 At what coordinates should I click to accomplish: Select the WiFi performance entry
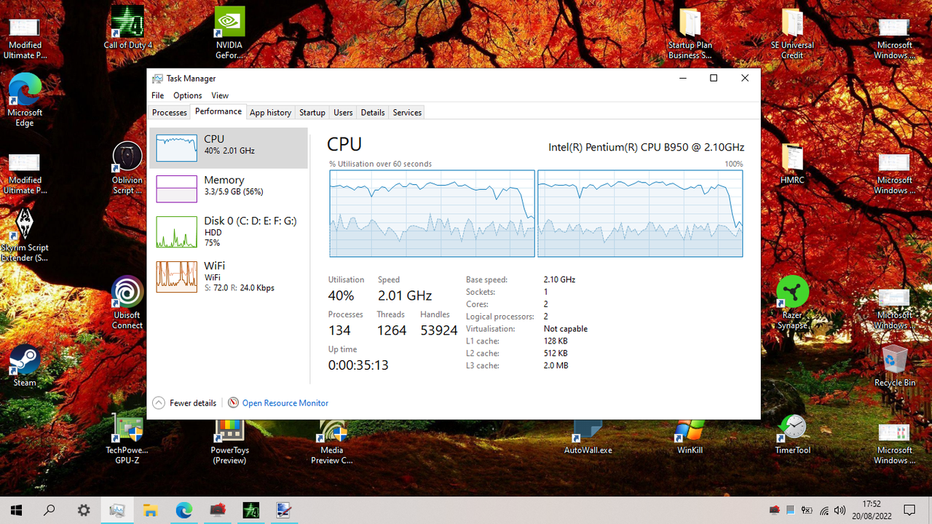(x=229, y=277)
